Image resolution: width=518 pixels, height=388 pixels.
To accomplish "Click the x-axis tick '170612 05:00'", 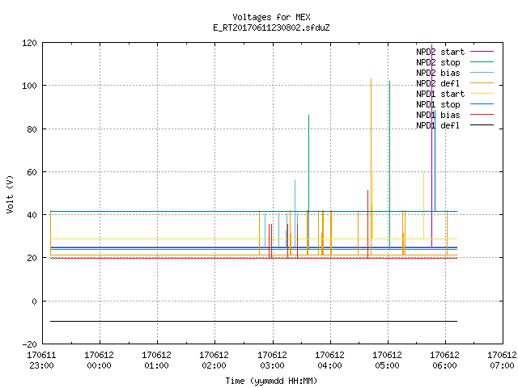I will [387, 361].
